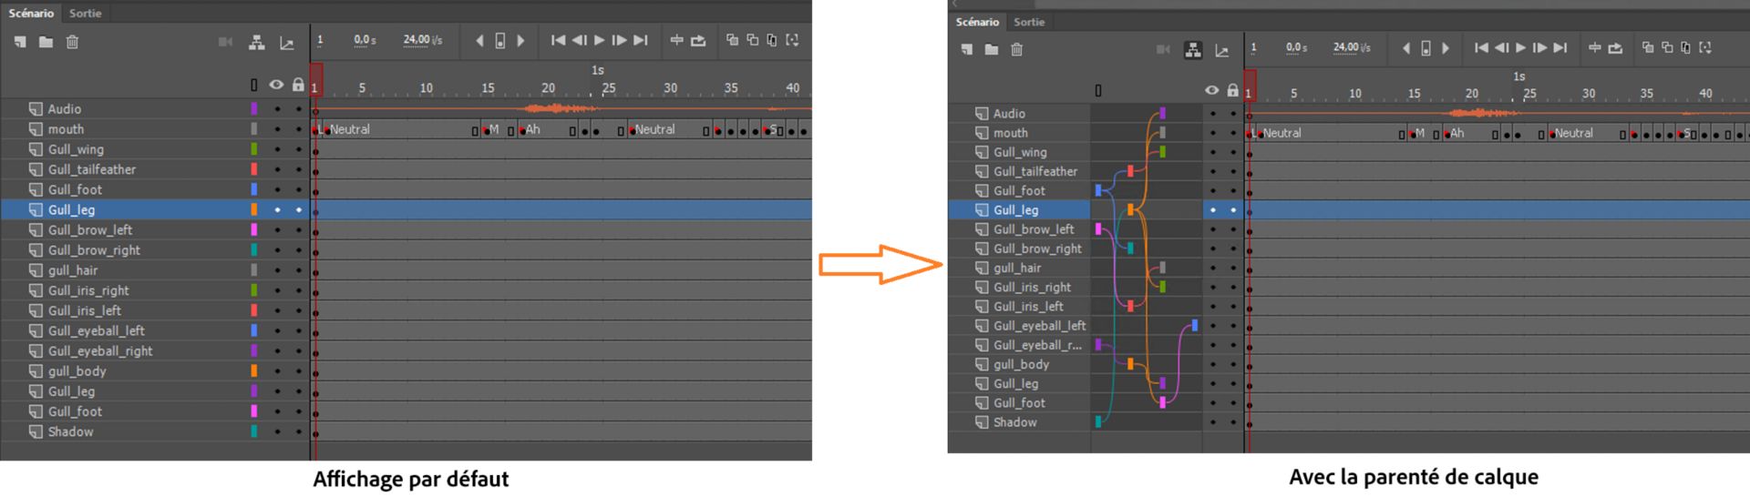Screen dimensions: 1750x497
Task: Edit elapsed time 0,0 s in default view
Action: (x=365, y=40)
